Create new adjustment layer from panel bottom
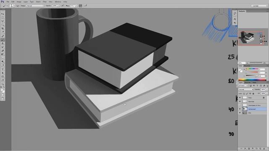269x151 pixels. [x=253, y=148]
